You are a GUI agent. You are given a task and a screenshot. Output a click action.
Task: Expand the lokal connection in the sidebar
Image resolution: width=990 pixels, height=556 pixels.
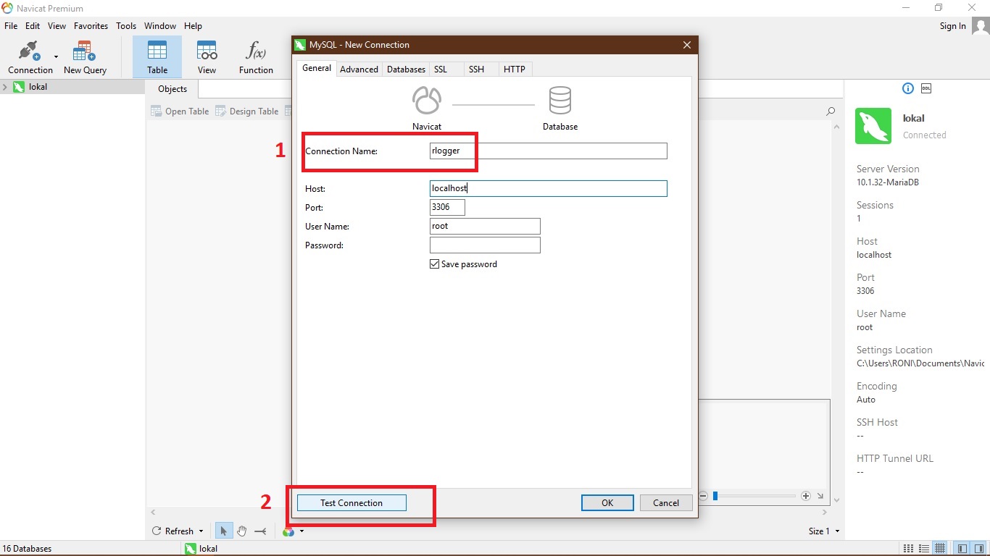tap(6, 86)
